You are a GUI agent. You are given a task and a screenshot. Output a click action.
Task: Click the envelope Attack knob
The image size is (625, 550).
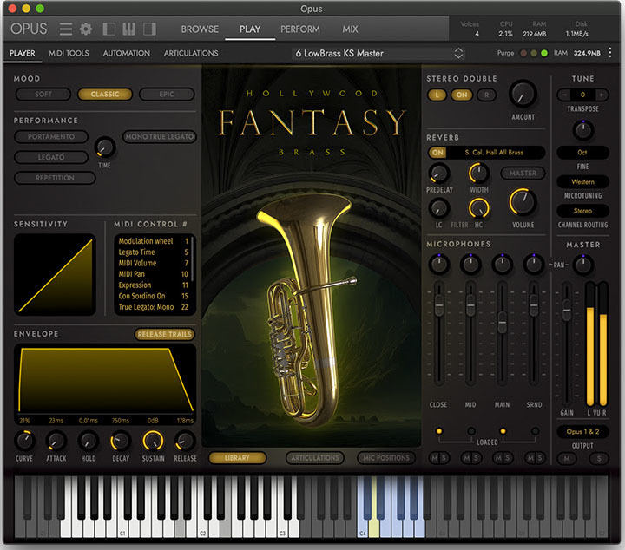56,441
